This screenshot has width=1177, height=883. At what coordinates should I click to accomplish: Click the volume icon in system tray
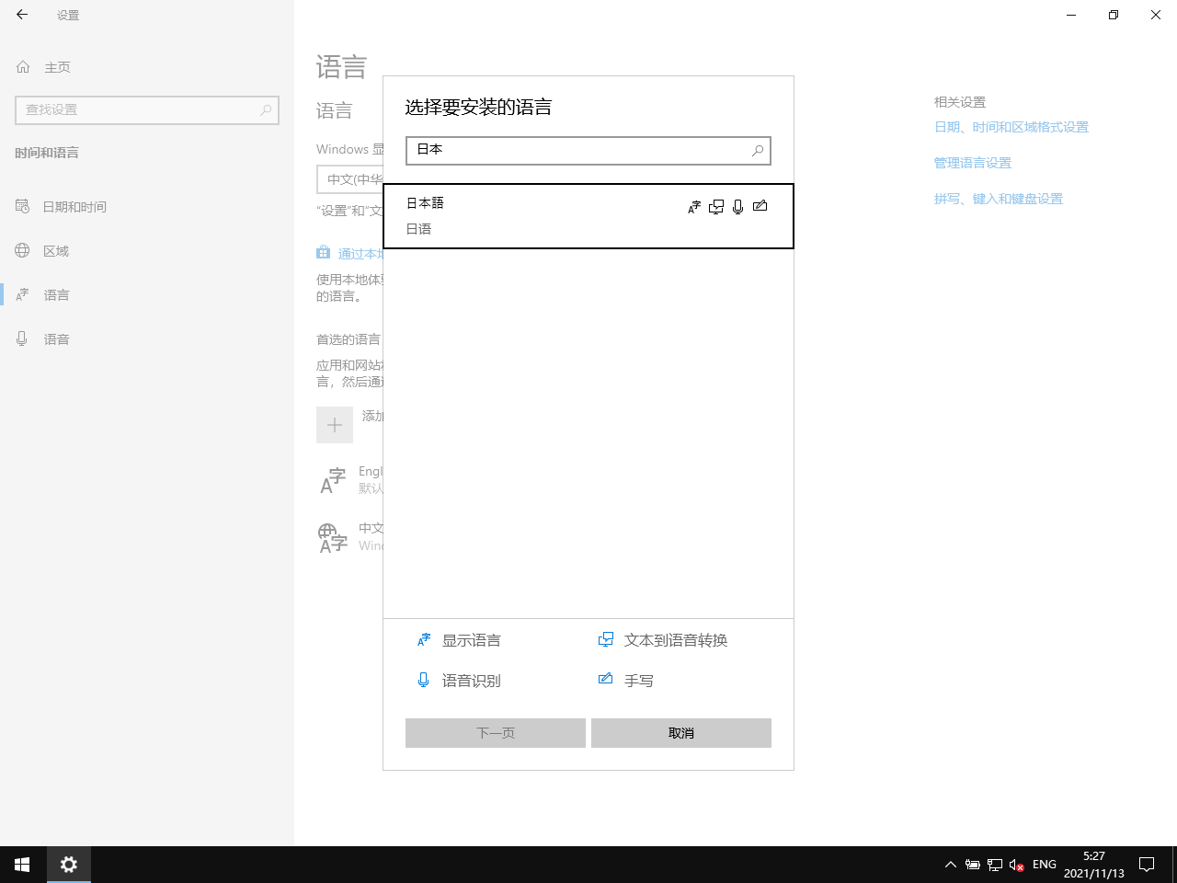(1016, 865)
